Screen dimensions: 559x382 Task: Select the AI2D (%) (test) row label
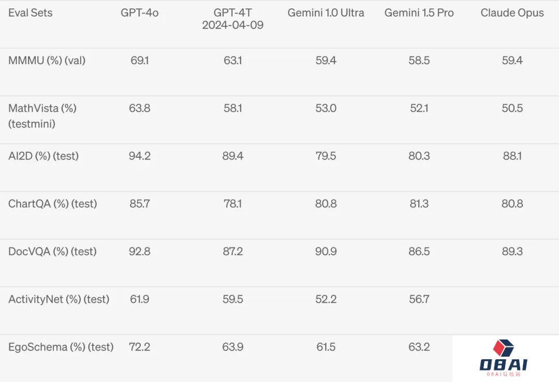tap(43, 156)
